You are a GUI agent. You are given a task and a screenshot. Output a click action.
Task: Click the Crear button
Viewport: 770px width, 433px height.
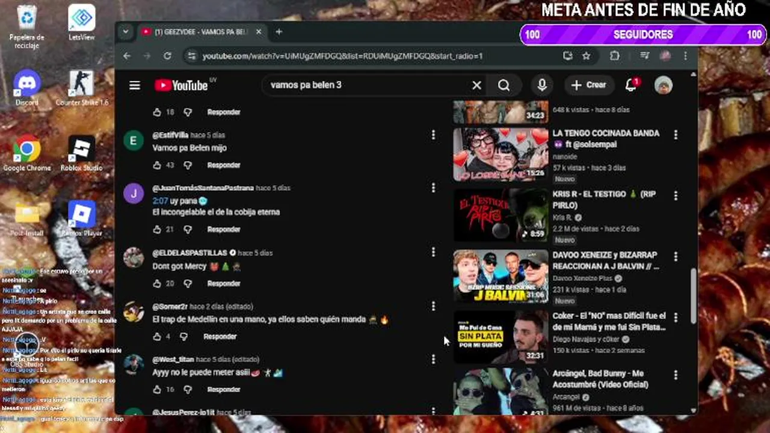(589, 85)
